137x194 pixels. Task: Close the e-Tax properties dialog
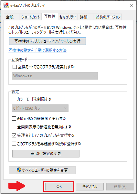click(x=132, y=5)
